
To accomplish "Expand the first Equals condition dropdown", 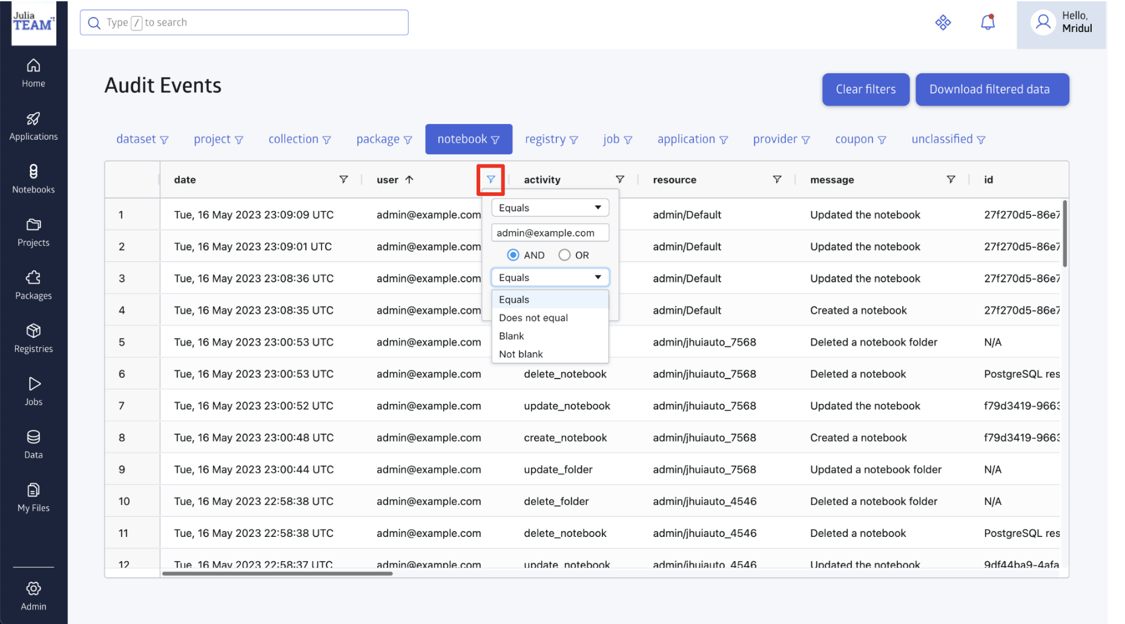I will tap(550, 208).
